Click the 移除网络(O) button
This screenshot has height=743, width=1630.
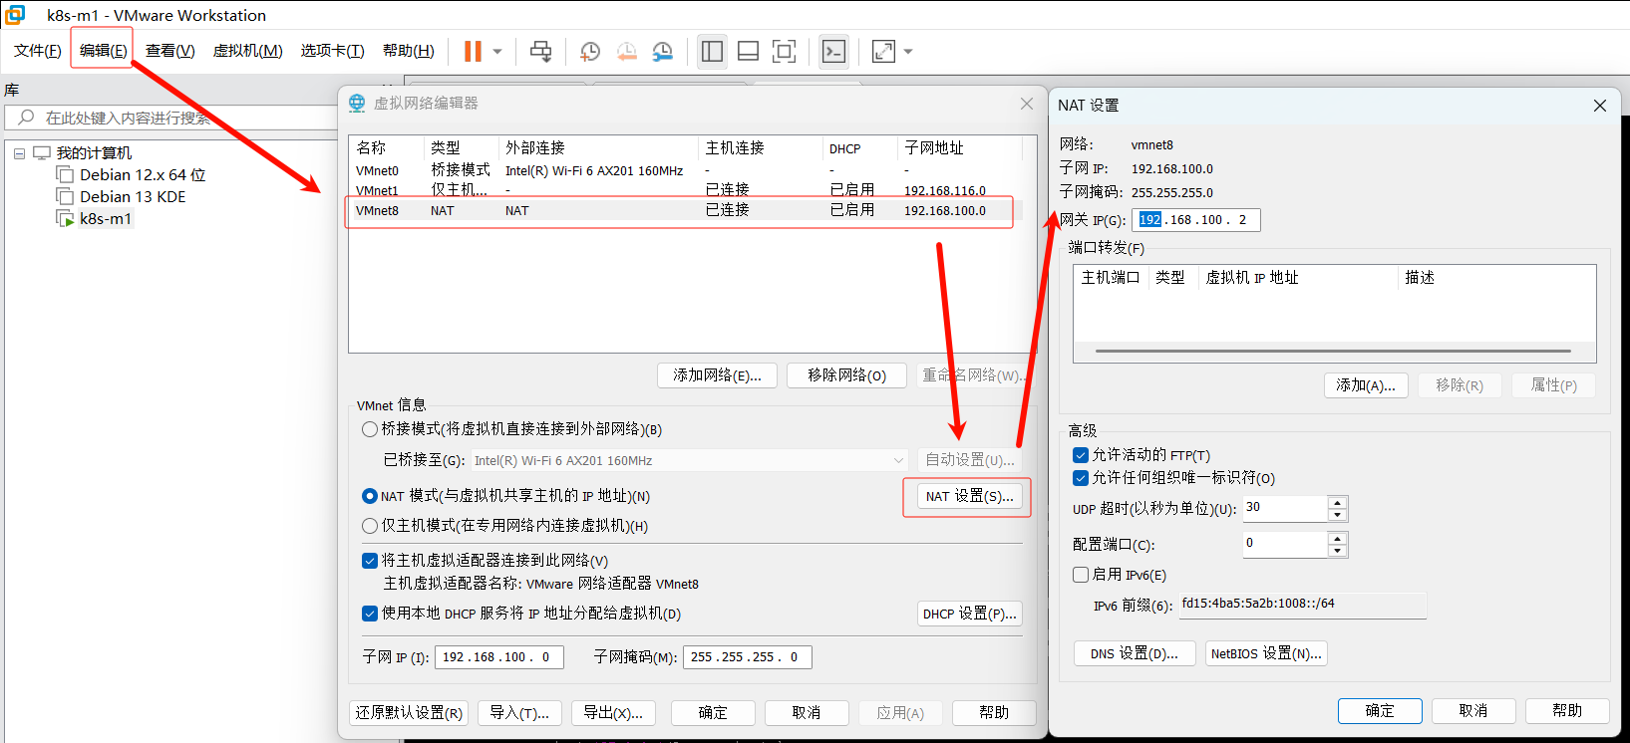pos(846,375)
